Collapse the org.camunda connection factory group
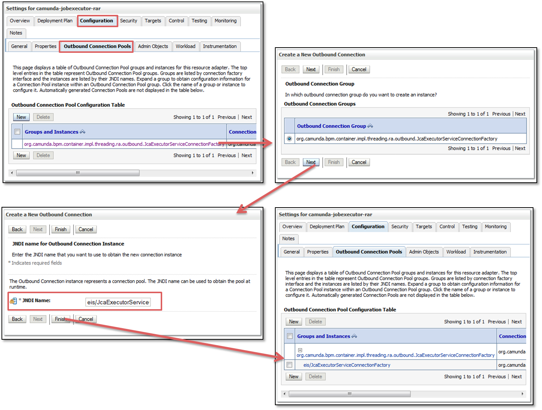542x410 pixels. pyautogui.click(x=300, y=350)
